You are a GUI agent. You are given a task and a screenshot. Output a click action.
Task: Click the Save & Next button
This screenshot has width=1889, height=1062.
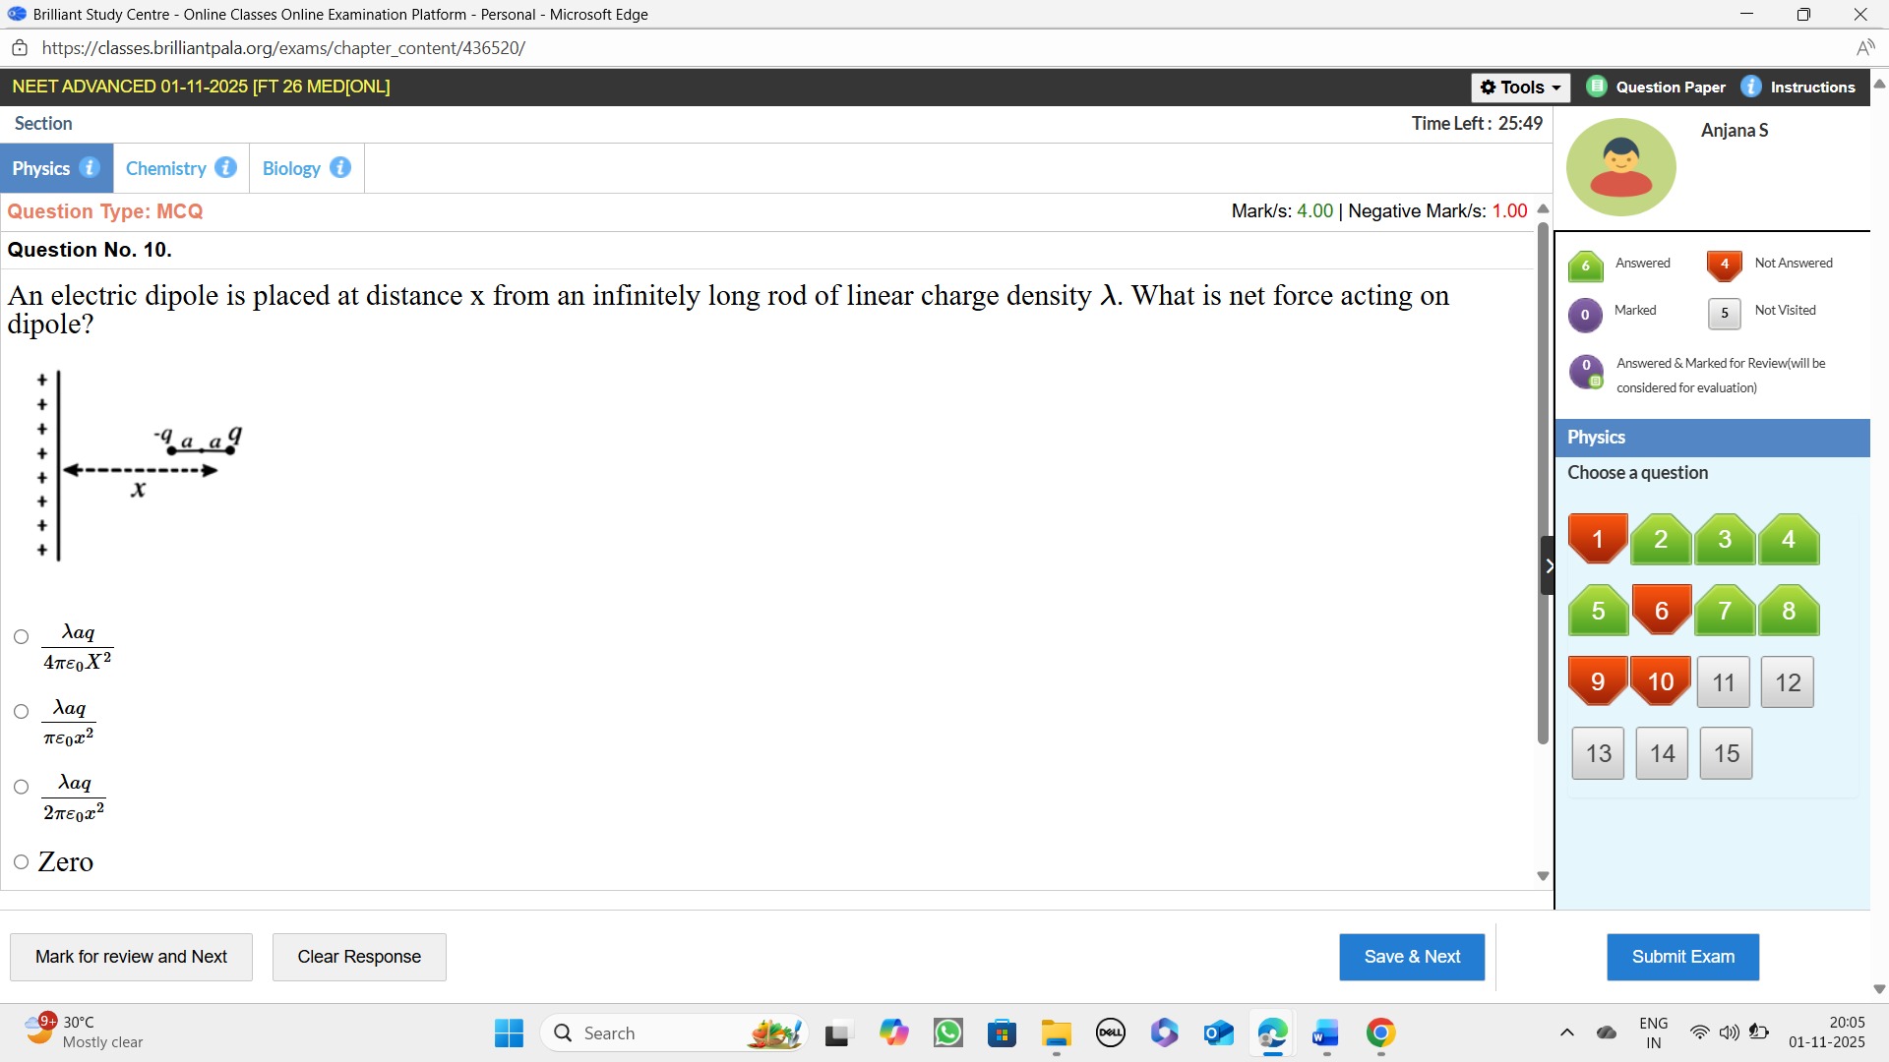(1411, 957)
